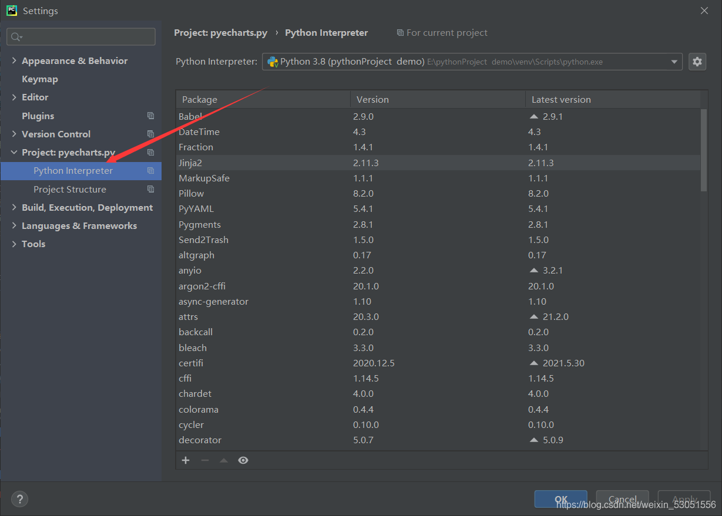Image resolution: width=722 pixels, height=516 pixels.
Task: Click the attrs upgrade available arrow
Action: 533,316
